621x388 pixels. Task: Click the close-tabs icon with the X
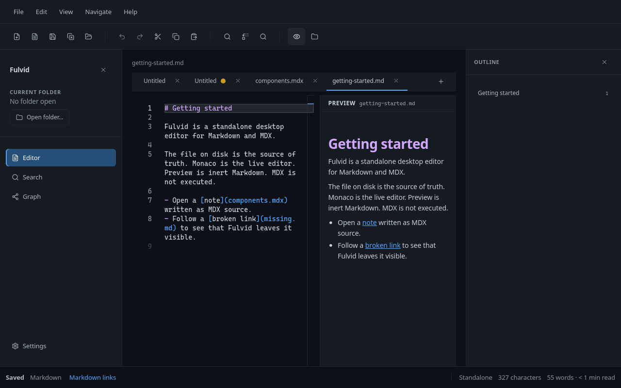[70, 36]
